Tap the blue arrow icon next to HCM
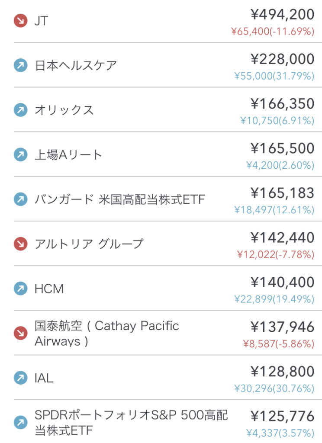The image size is (322, 443). (x=20, y=289)
